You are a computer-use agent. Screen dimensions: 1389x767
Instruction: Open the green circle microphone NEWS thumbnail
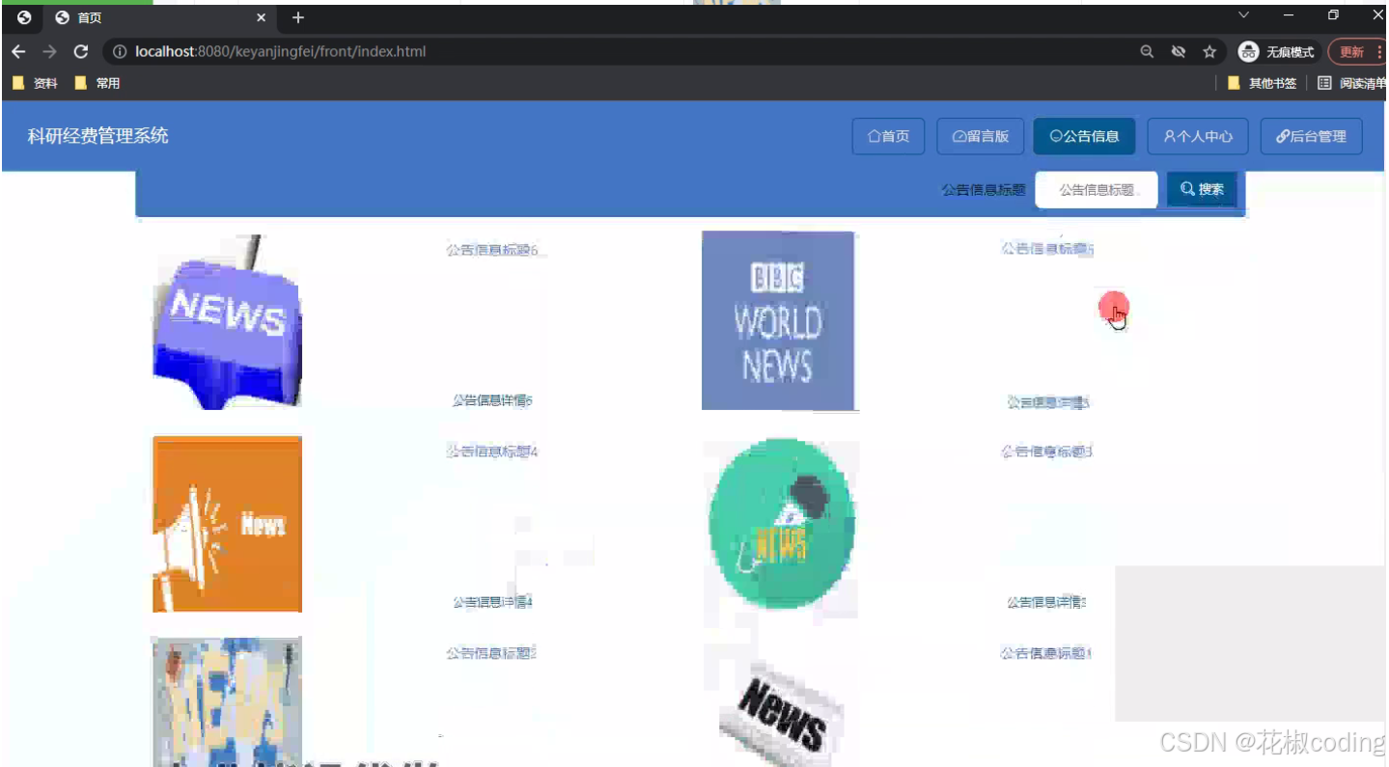pos(781,526)
